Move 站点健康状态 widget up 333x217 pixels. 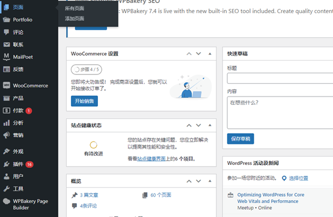click(x=189, y=125)
